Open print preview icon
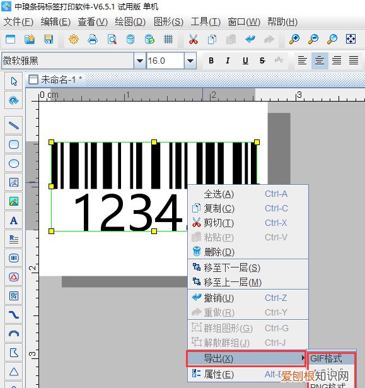This screenshot has width=365, height=388. pyautogui.click(x=112, y=39)
